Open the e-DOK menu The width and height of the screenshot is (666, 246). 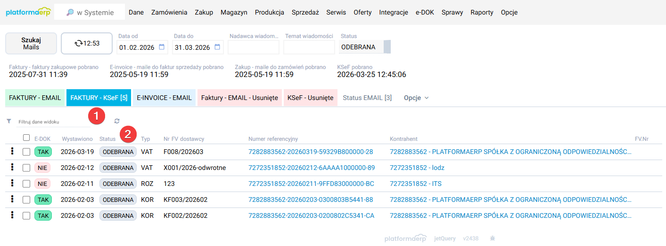[x=425, y=13]
